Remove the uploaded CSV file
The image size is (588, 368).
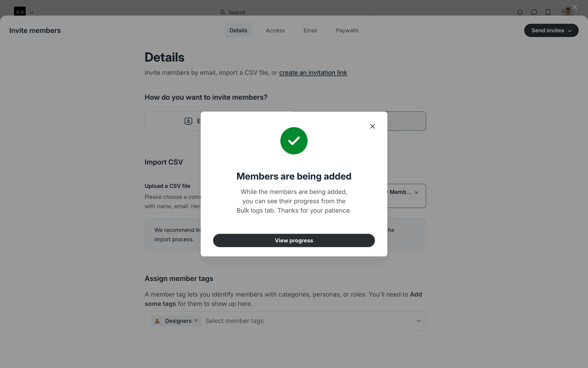tap(417, 193)
